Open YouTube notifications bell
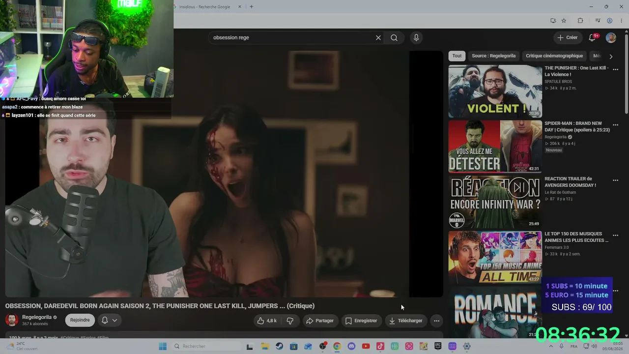The width and height of the screenshot is (629, 354). [x=593, y=37]
